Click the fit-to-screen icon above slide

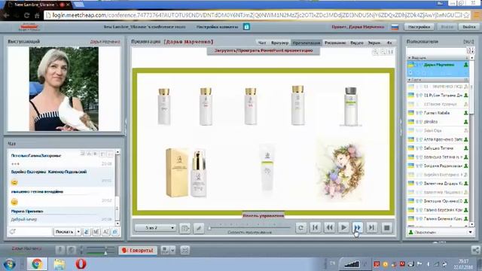[391, 52]
